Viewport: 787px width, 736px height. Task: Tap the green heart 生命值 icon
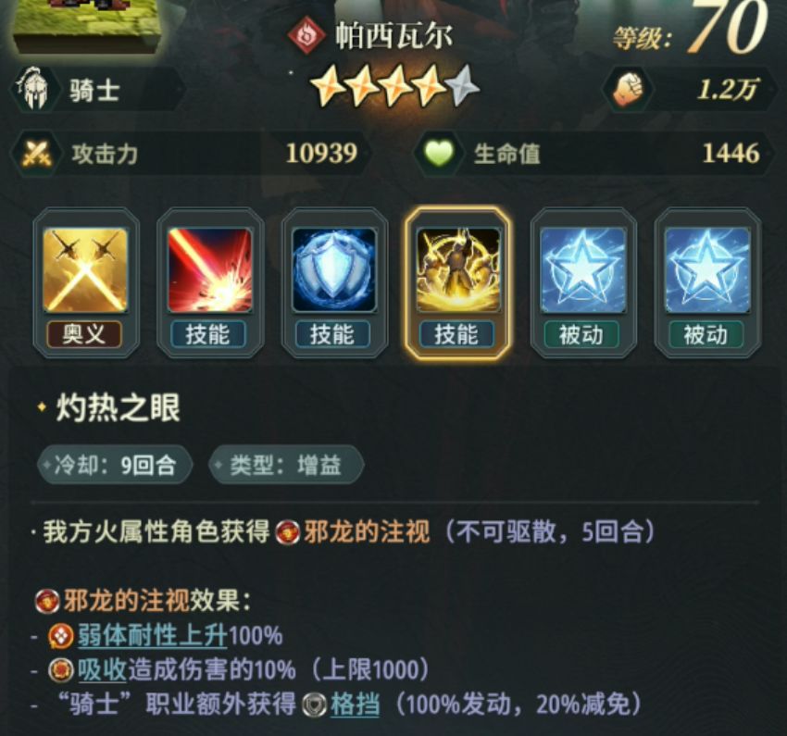tap(439, 153)
